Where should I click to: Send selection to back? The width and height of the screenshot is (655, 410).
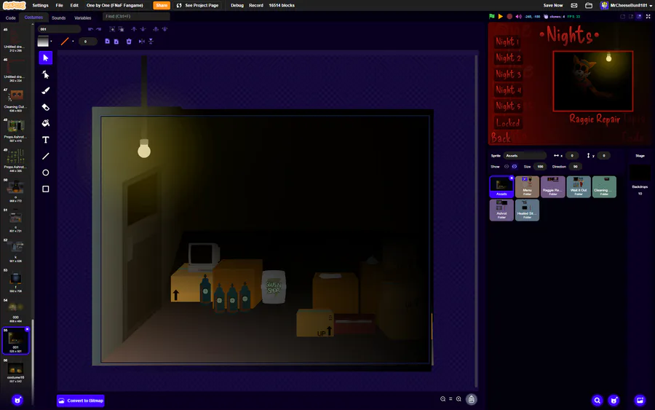pos(164,29)
